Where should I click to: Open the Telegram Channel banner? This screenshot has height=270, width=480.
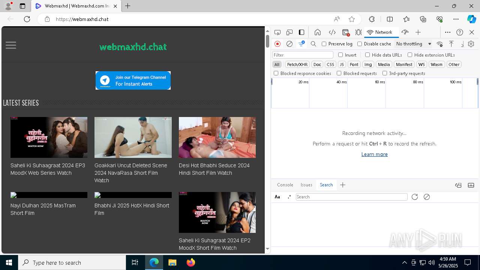(133, 80)
